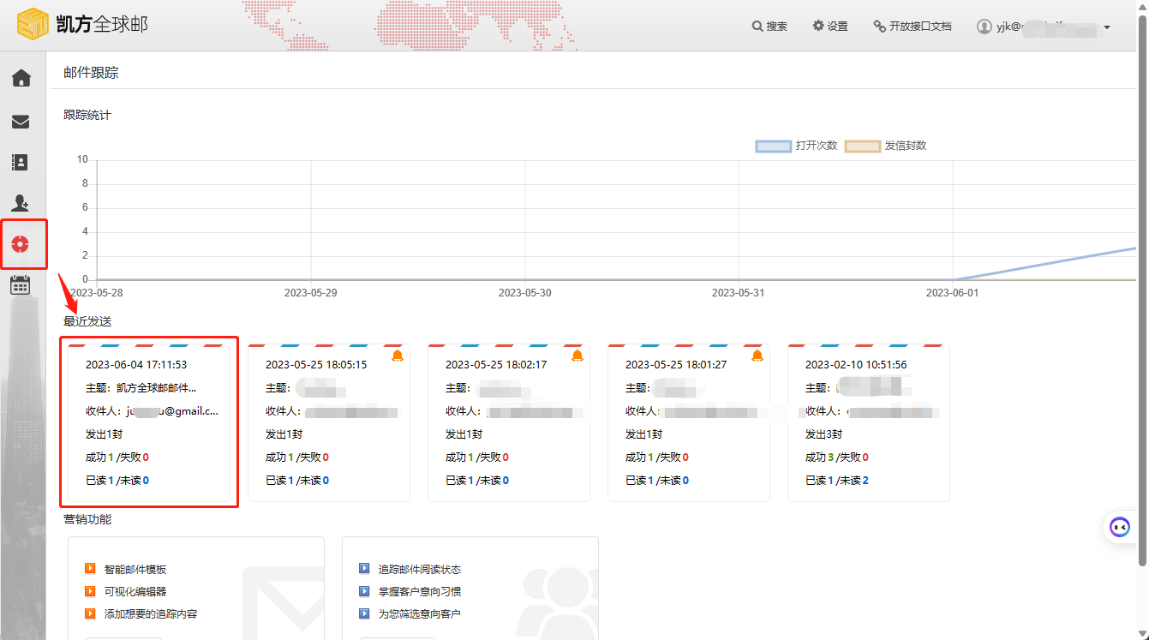The height and width of the screenshot is (640, 1149).
Task: Click the user avatar icon
Action: pos(984,27)
